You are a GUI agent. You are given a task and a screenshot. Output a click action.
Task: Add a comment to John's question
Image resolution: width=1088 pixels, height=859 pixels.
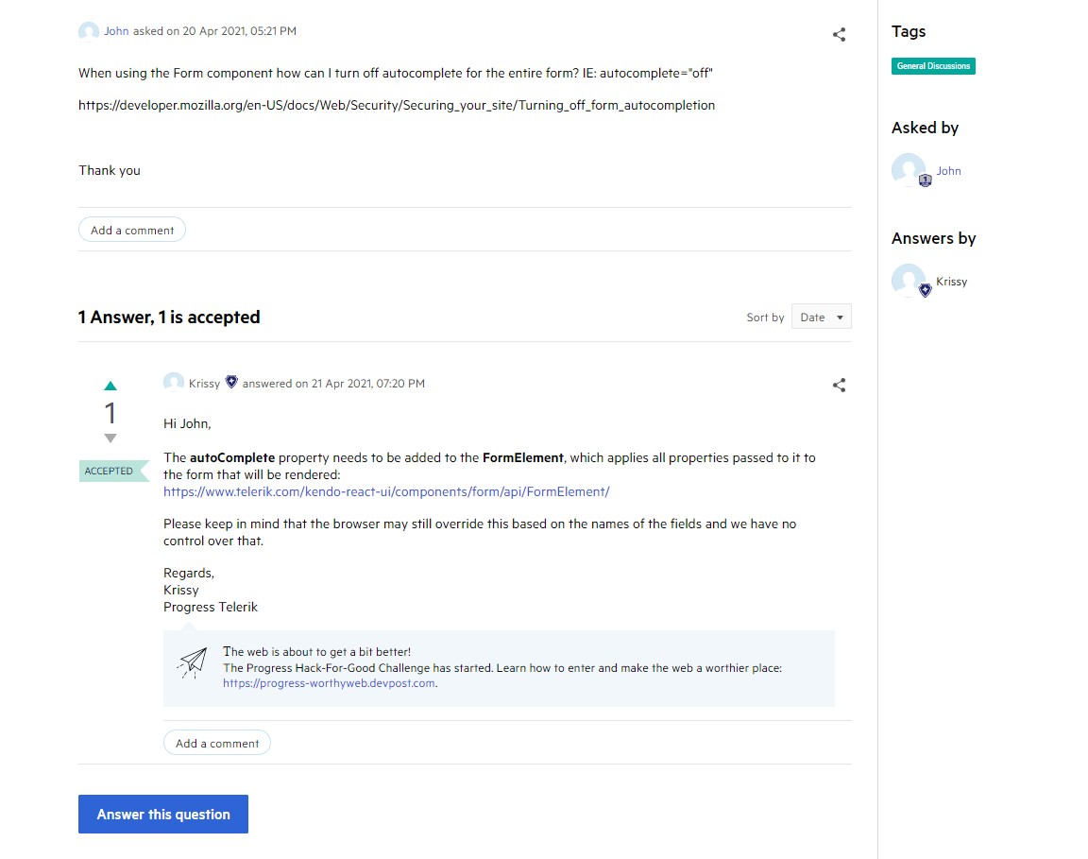[132, 230]
